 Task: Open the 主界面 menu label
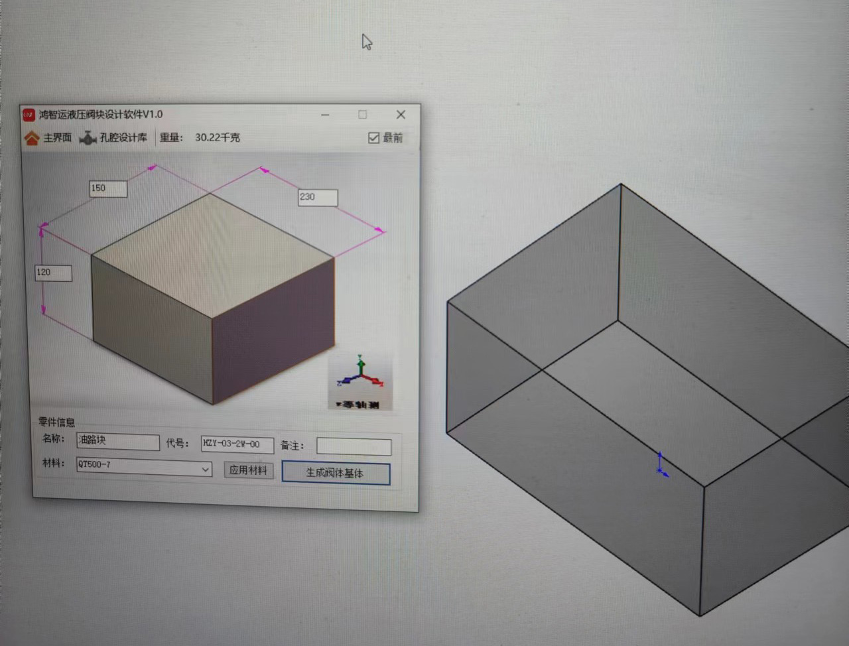(x=57, y=137)
